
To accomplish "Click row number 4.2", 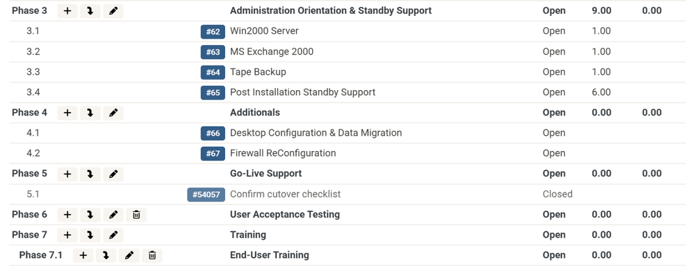I will click(33, 153).
